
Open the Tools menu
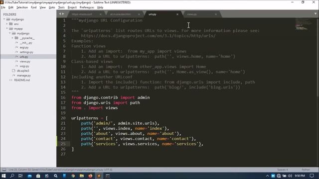pyautogui.click(x=61, y=7)
